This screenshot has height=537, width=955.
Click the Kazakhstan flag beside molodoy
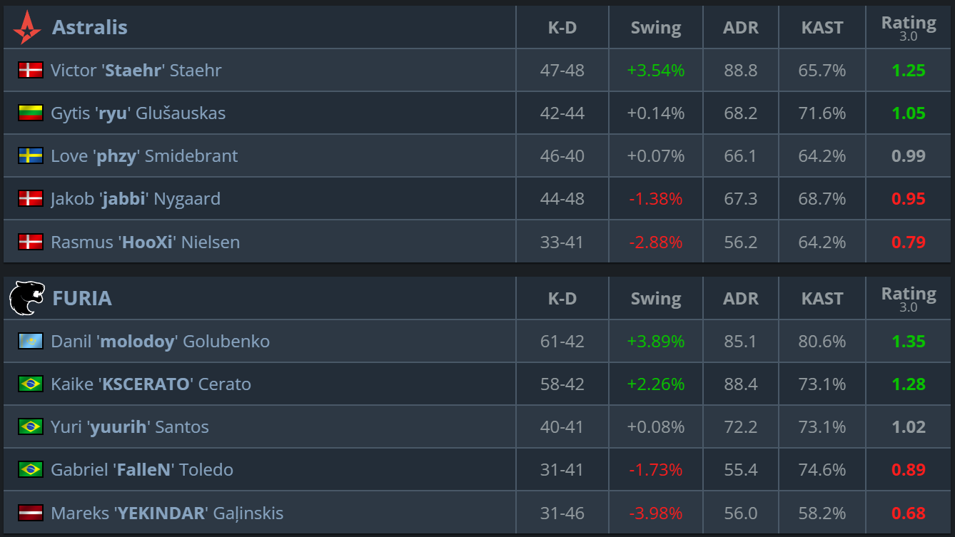point(31,341)
